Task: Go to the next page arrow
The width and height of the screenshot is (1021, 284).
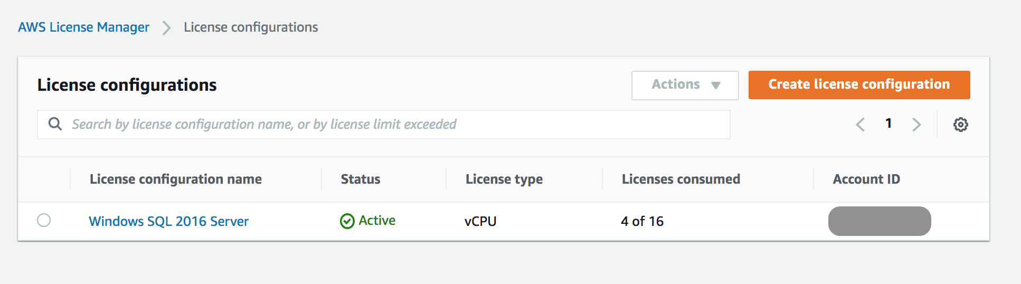Action: click(916, 125)
